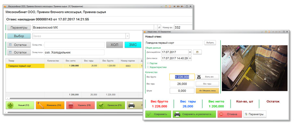Click the M- button in main window title bar
Viewport: 294px width, 125px height.
point(182,6)
